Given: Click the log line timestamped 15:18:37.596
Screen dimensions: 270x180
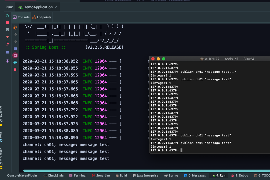Looking at the screenshot, I should coord(72,75).
